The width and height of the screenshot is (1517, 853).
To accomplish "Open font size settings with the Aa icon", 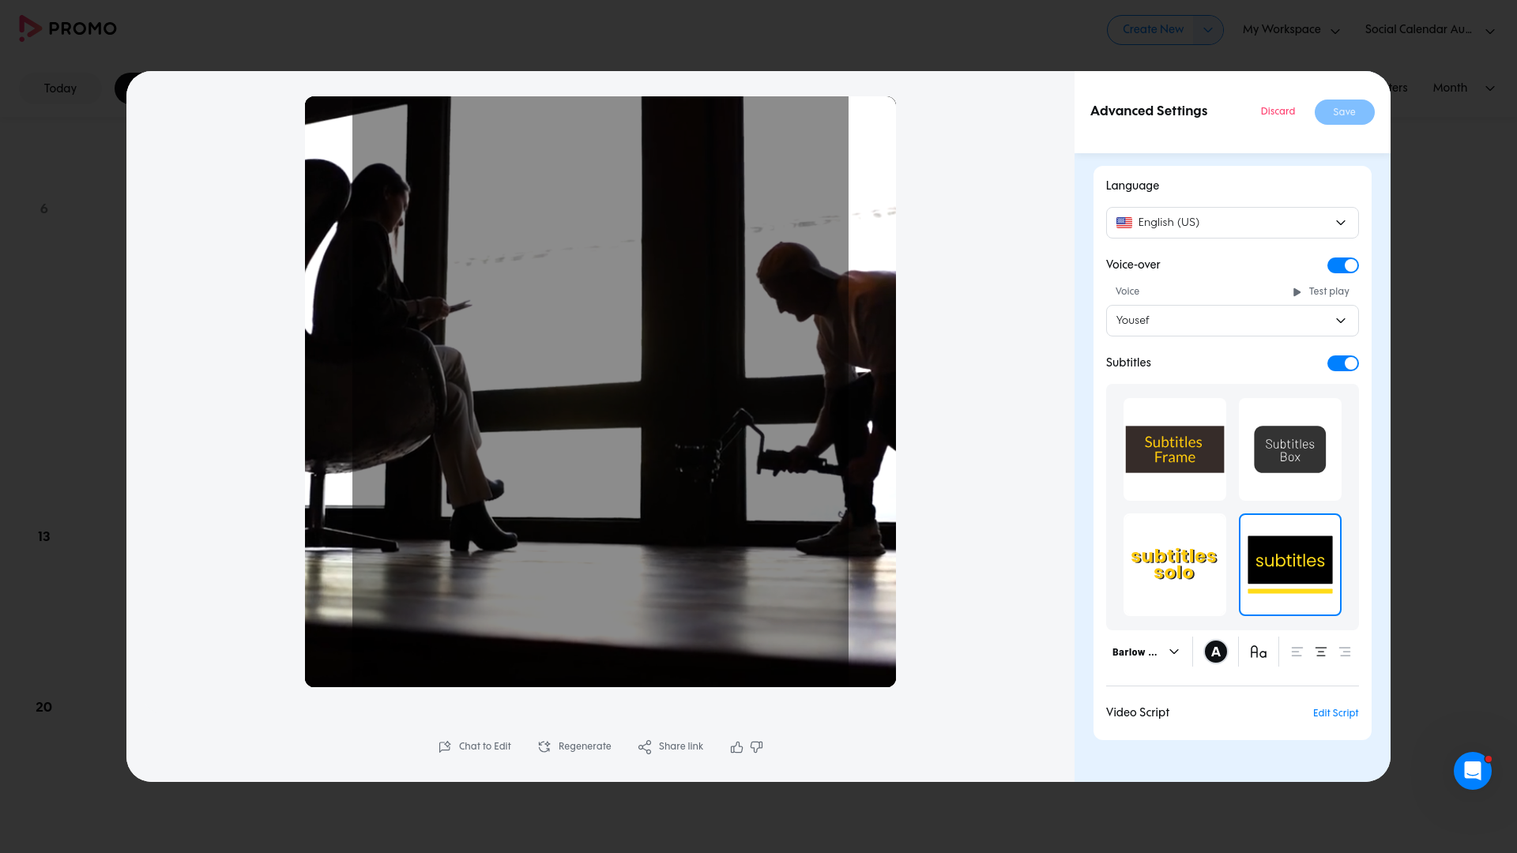I will 1258,652.
